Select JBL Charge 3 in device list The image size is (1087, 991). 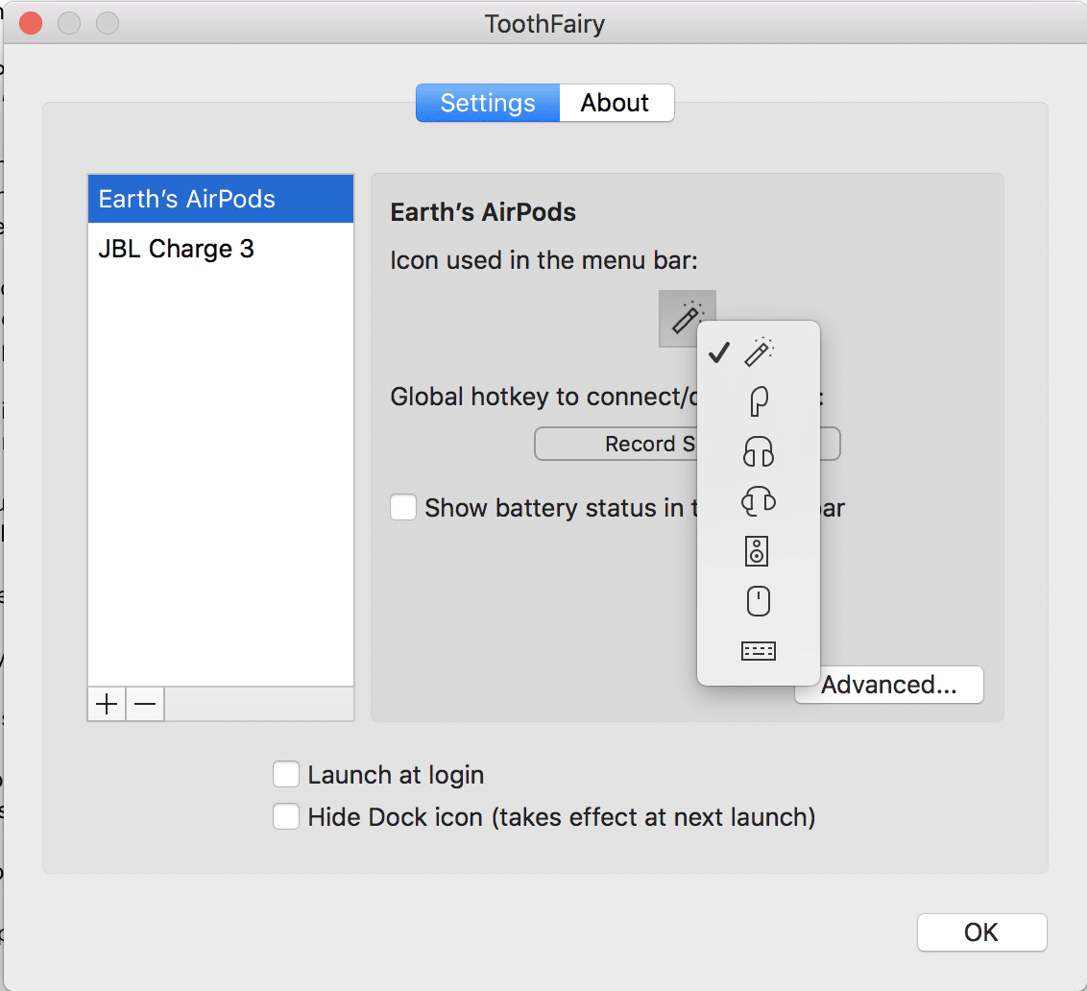pyautogui.click(x=221, y=249)
